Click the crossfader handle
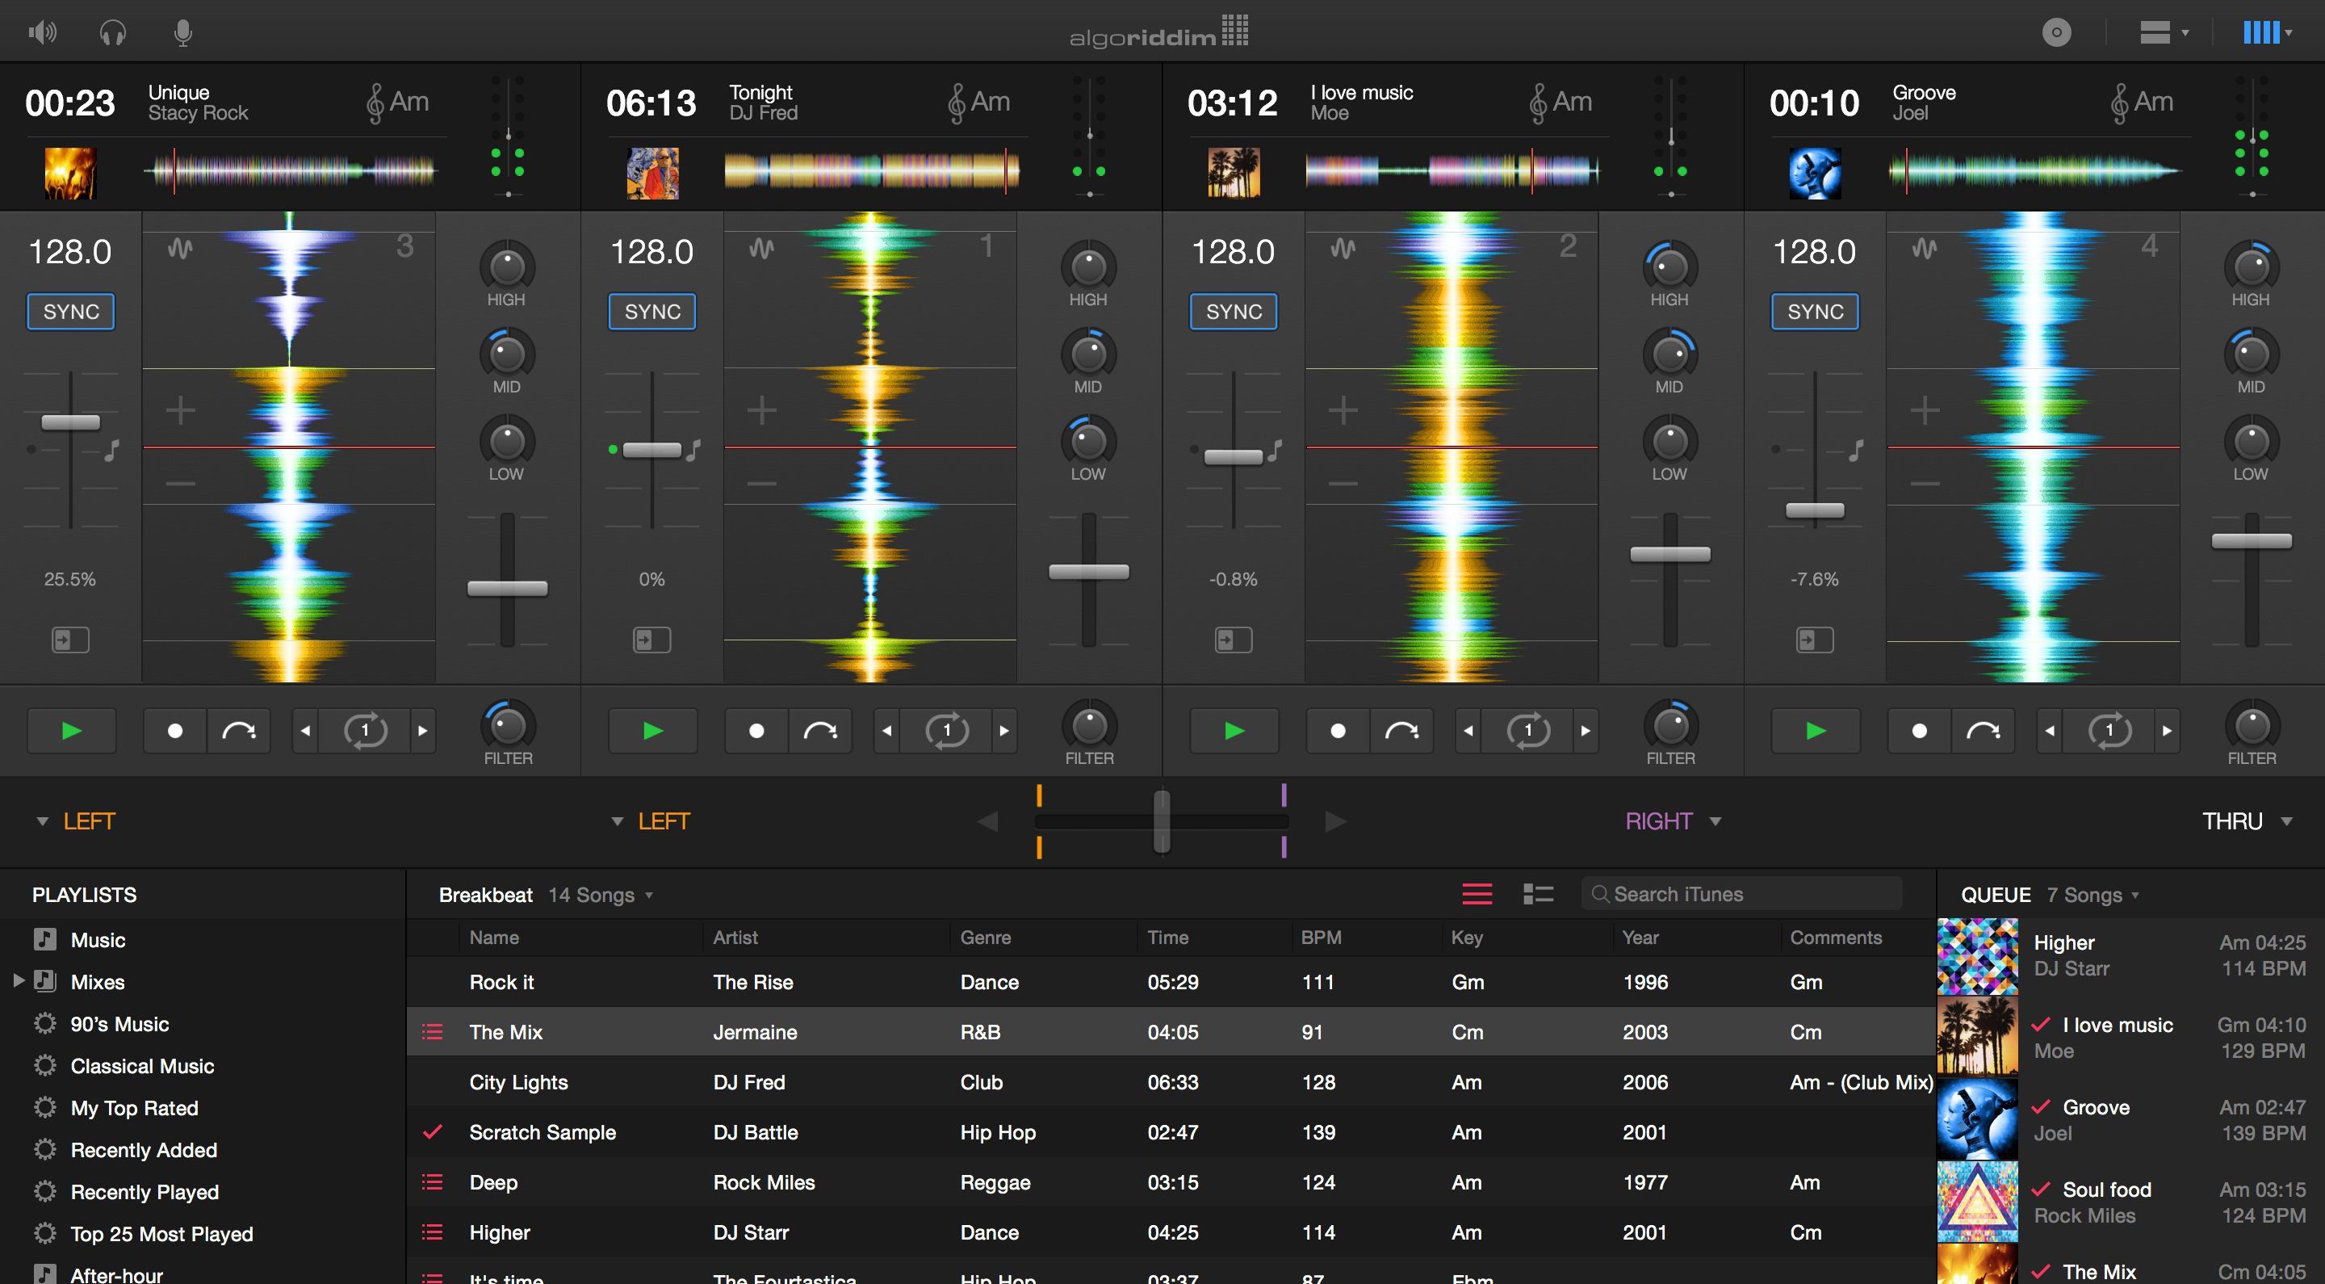The height and width of the screenshot is (1284, 2325). click(1162, 820)
